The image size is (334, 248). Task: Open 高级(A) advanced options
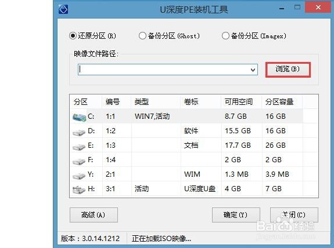click(94, 215)
